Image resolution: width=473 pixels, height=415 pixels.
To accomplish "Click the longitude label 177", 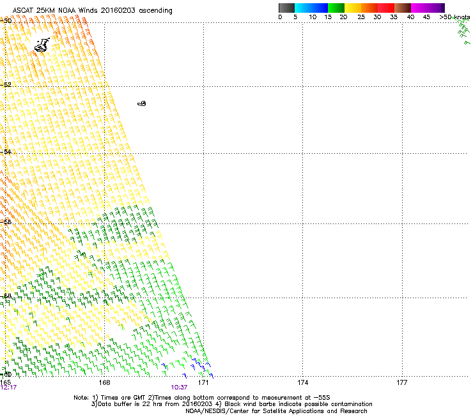I will coord(402,382).
